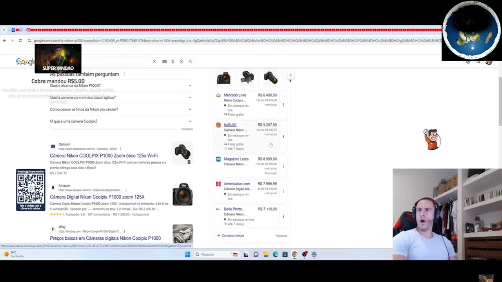
Task: Open the on-screen keyboard icon in search bar
Action: pos(164,61)
